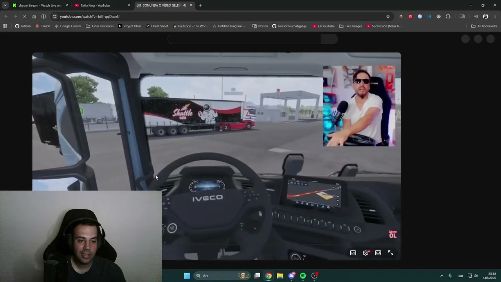Open File Explorer from the taskbar

click(280, 276)
